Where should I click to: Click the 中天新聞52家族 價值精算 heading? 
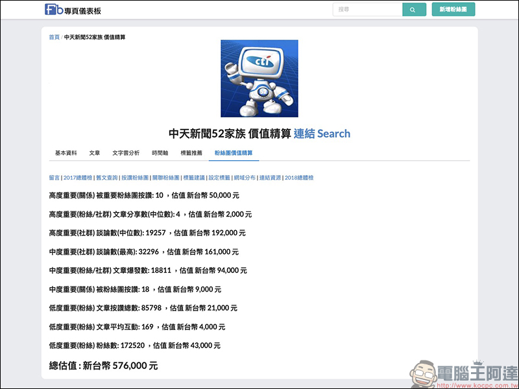(x=230, y=134)
